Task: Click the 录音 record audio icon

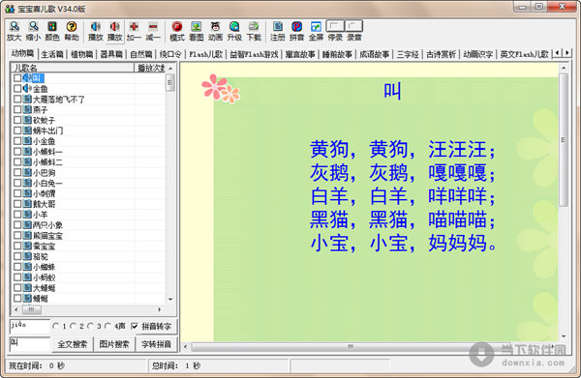Action: click(x=353, y=26)
